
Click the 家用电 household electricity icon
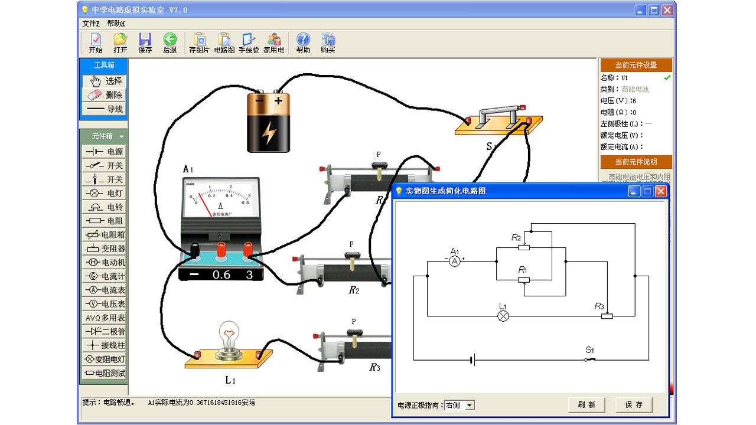pyautogui.click(x=273, y=43)
